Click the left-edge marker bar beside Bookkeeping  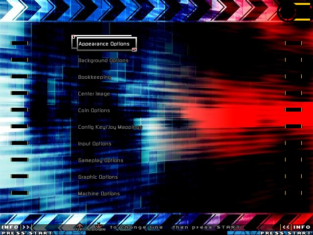pos(19,76)
